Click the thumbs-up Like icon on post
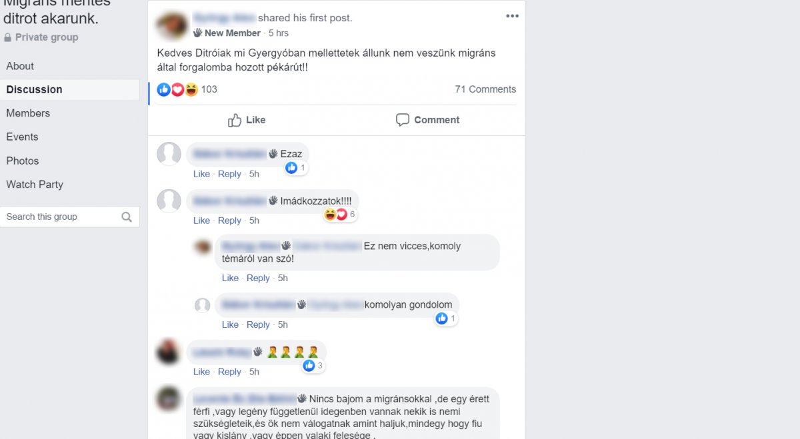 (x=235, y=120)
